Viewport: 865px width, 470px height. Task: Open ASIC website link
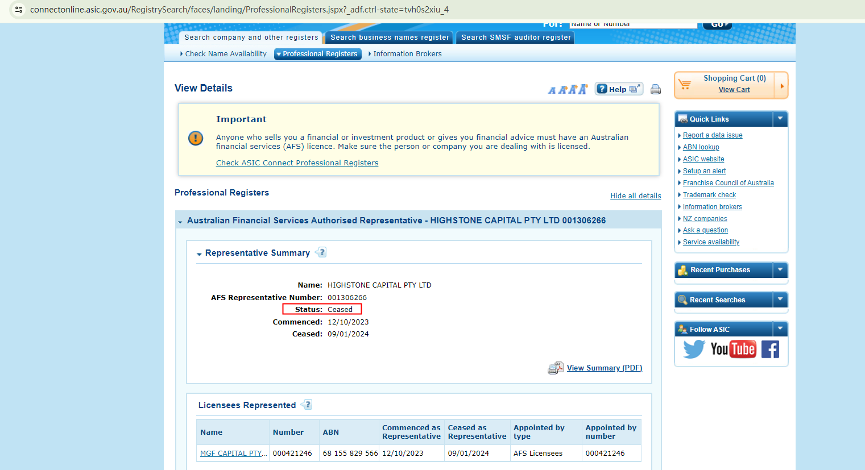[x=703, y=159]
